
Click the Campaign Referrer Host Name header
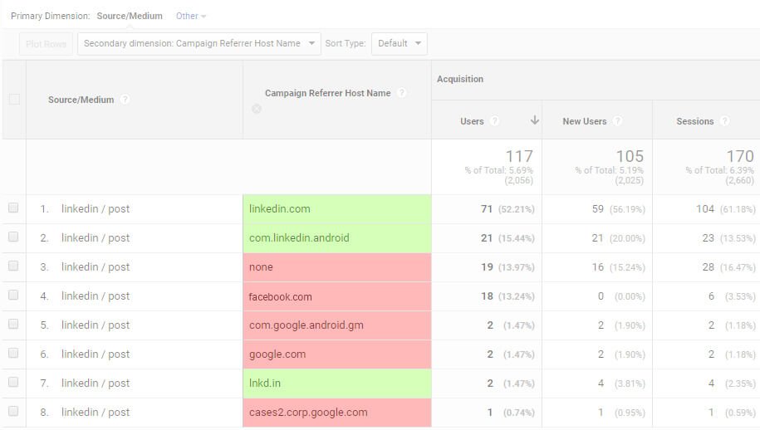coord(327,93)
